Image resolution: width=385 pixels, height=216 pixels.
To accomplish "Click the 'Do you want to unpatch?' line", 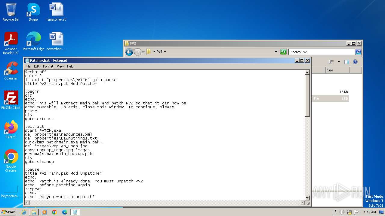I will pos(60,197).
